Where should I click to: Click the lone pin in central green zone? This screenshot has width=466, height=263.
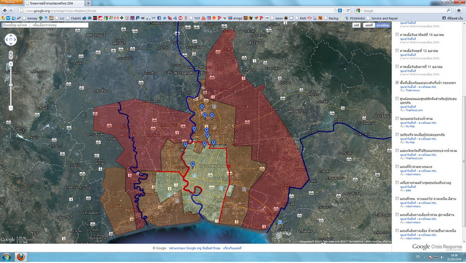click(x=193, y=165)
